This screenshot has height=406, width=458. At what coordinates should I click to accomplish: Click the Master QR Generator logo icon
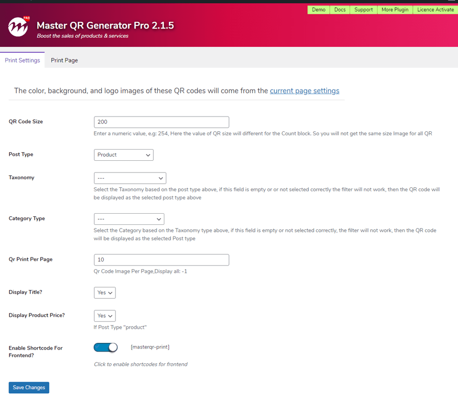click(19, 27)
